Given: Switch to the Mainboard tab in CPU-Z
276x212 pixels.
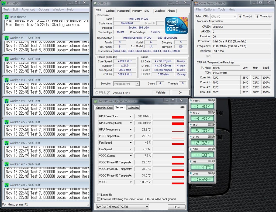Looking at the screenshot, I should pos(123,11).
